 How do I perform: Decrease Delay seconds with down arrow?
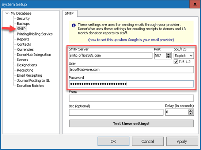click(190, 114)
